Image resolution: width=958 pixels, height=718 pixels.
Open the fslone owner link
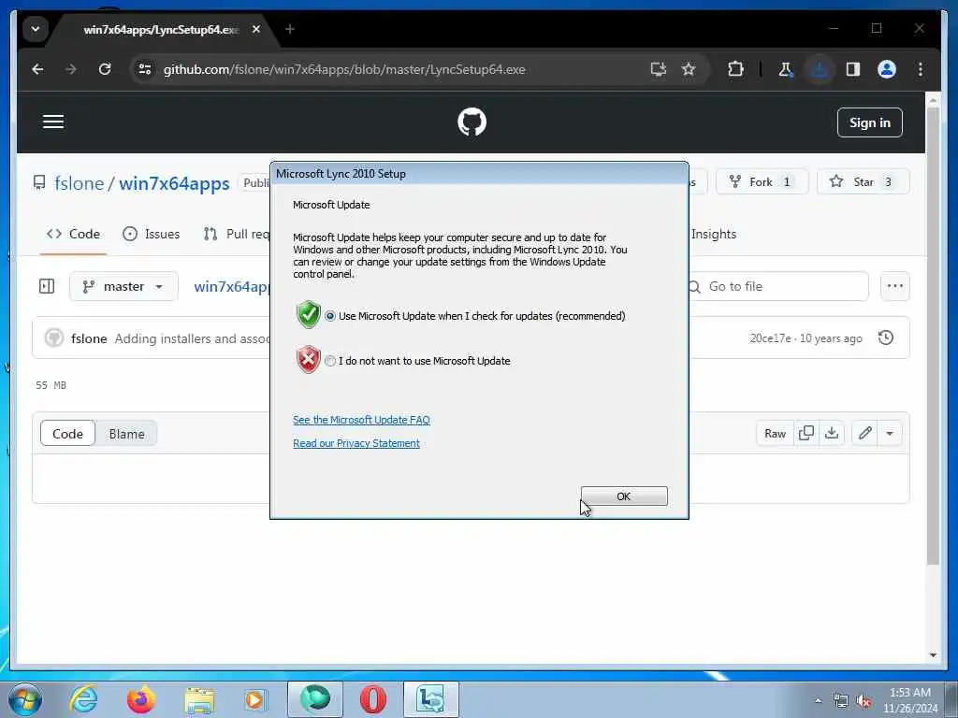[79, 183]
